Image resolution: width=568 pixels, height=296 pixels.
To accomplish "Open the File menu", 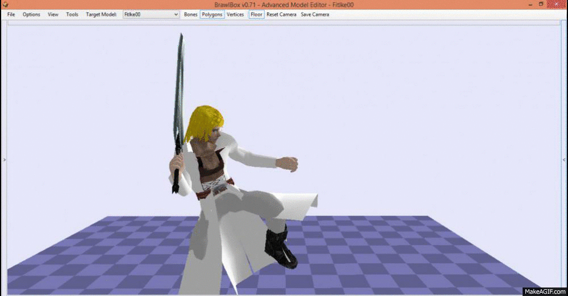I will pos(11,14).
